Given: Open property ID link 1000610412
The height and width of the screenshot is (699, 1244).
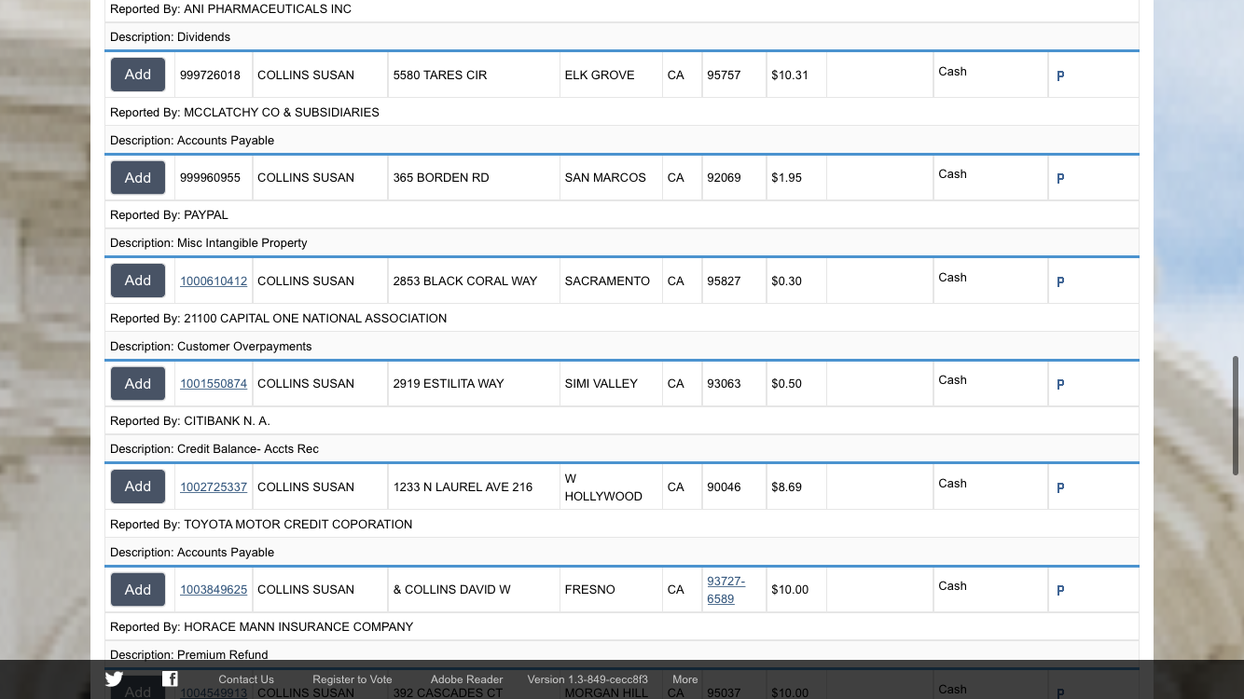Looking at the screenshot, I should tap(214, 281).
